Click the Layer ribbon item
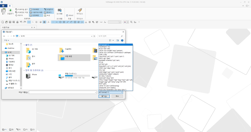The image size is (251, 132). (x=19, y=15)
